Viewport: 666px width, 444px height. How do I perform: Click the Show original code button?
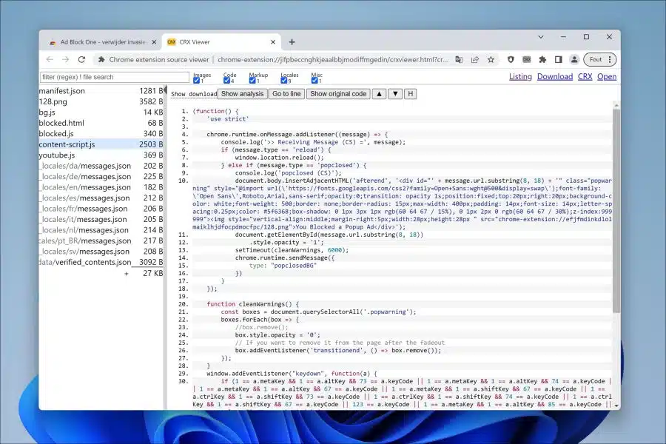point(338,94)
